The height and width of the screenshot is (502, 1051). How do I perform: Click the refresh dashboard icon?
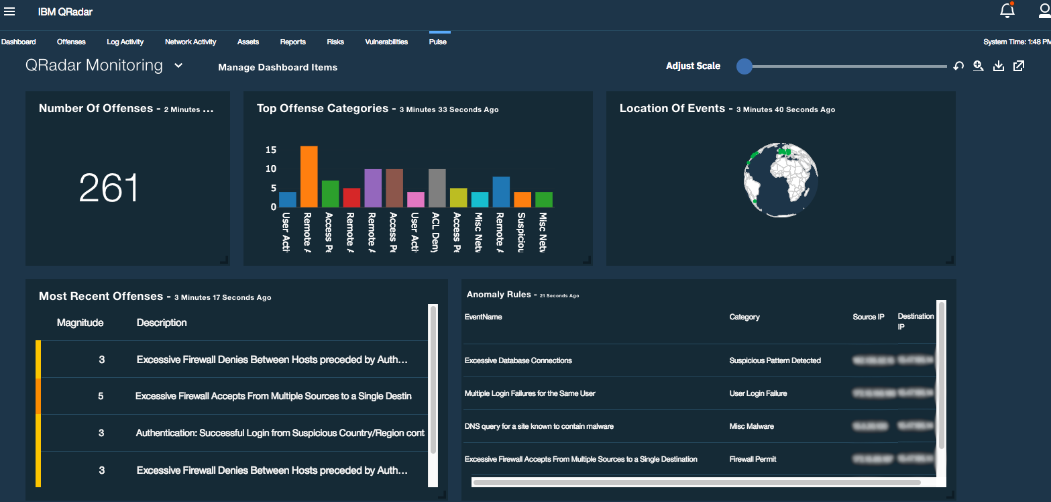click(x=958, y=66)
